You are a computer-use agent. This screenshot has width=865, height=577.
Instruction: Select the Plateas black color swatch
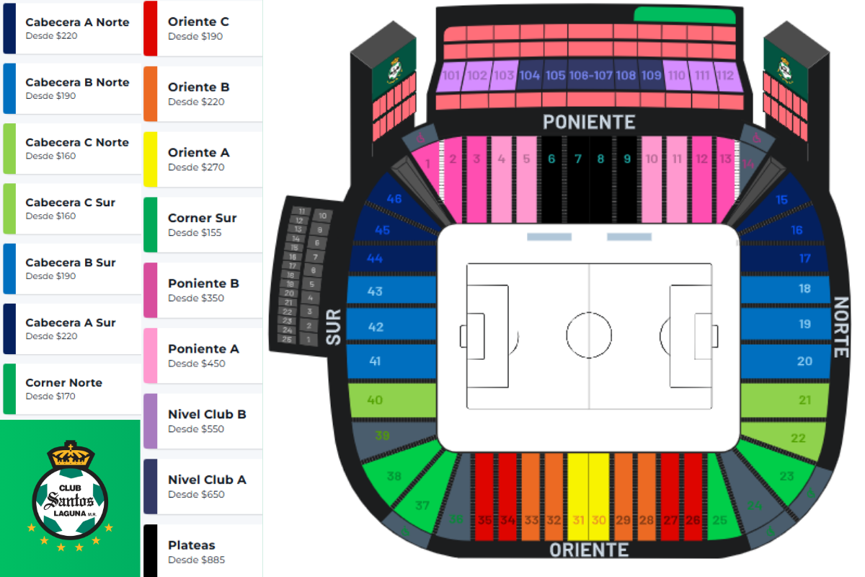coord(150,550)
